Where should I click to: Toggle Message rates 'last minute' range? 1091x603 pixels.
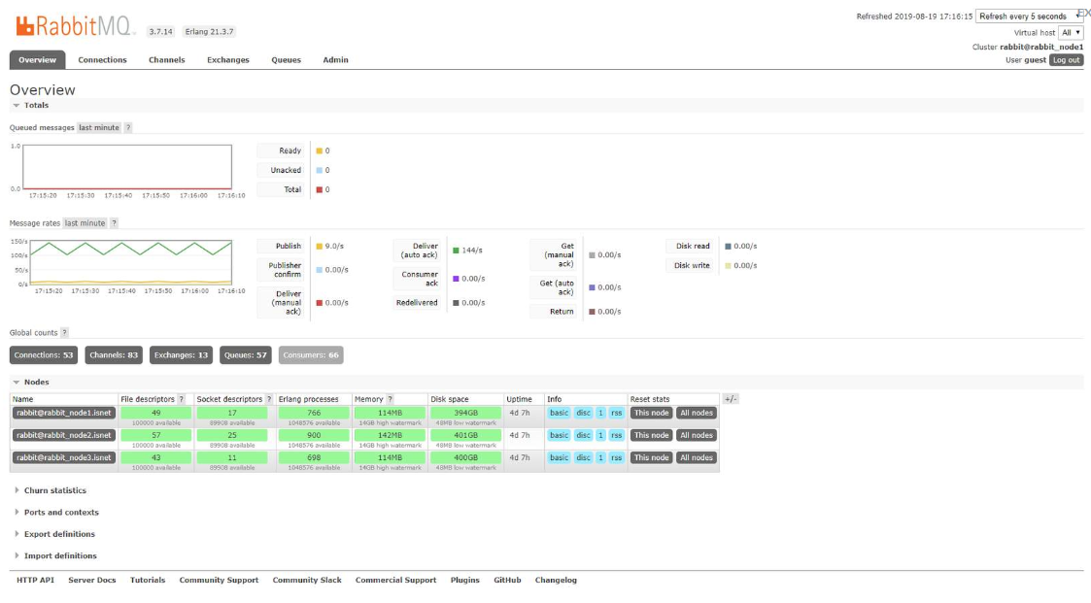point(85,223)
